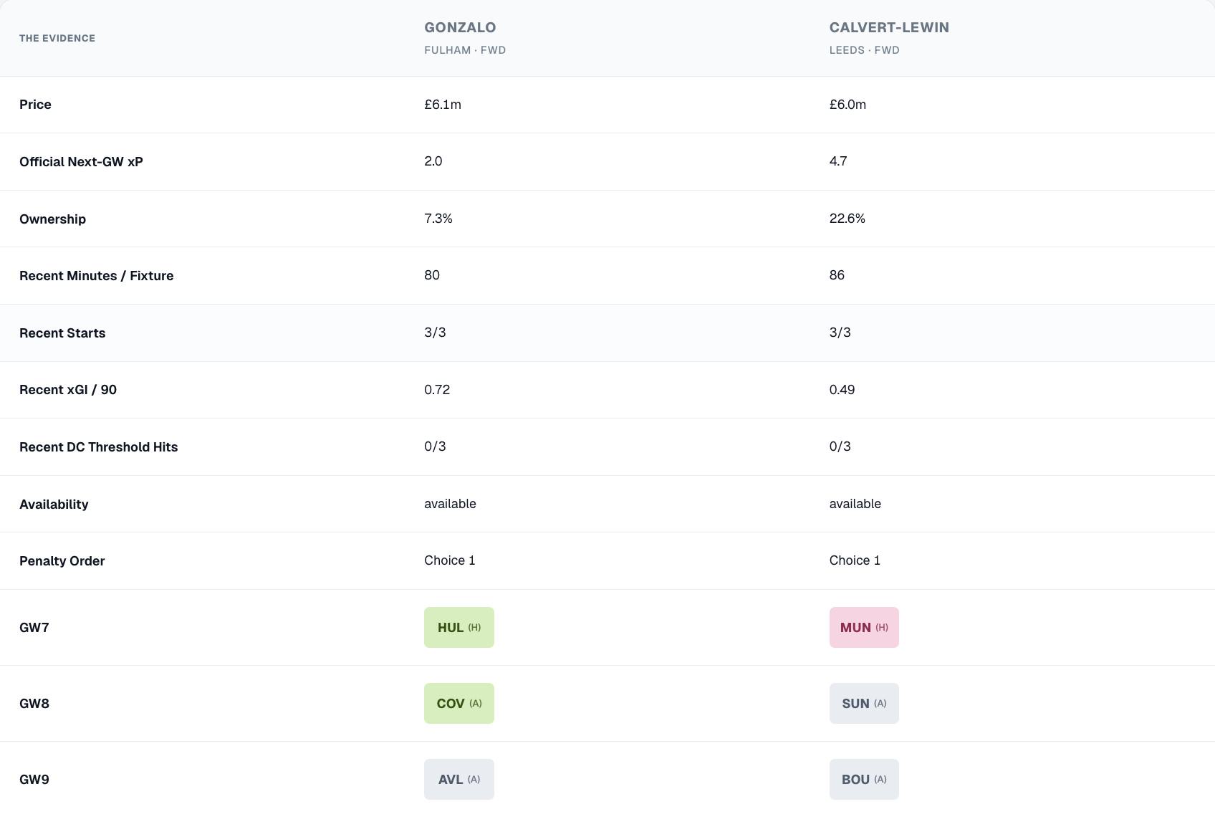
Task: Click the minutes value 80
Action: (x=432, y=275)
